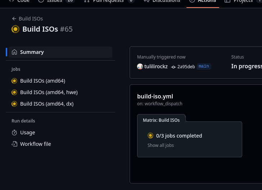This screenshot has width=262, height=190.
Task: Select the Matrix: Build ISOs tab label
Action: click(161, 120)
